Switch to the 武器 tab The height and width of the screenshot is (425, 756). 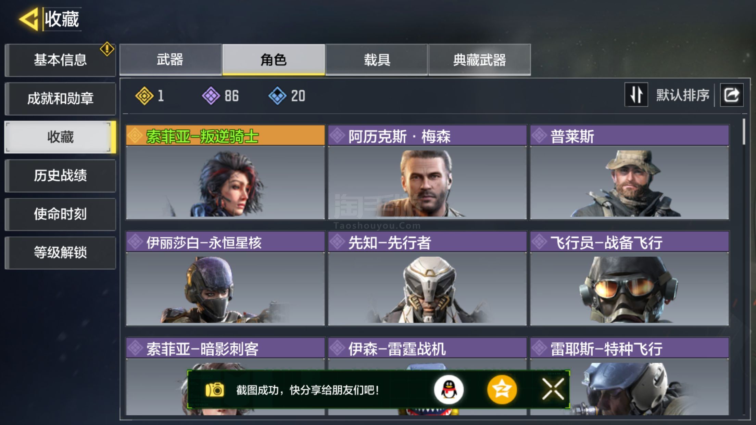(171, 60)
